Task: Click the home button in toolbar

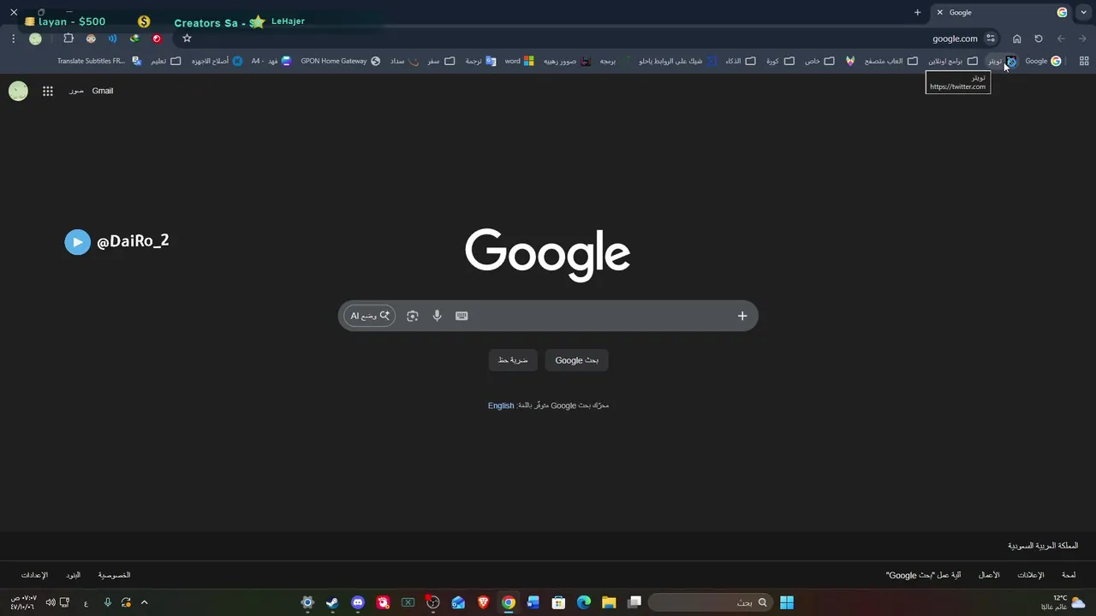Action: 1016,38
